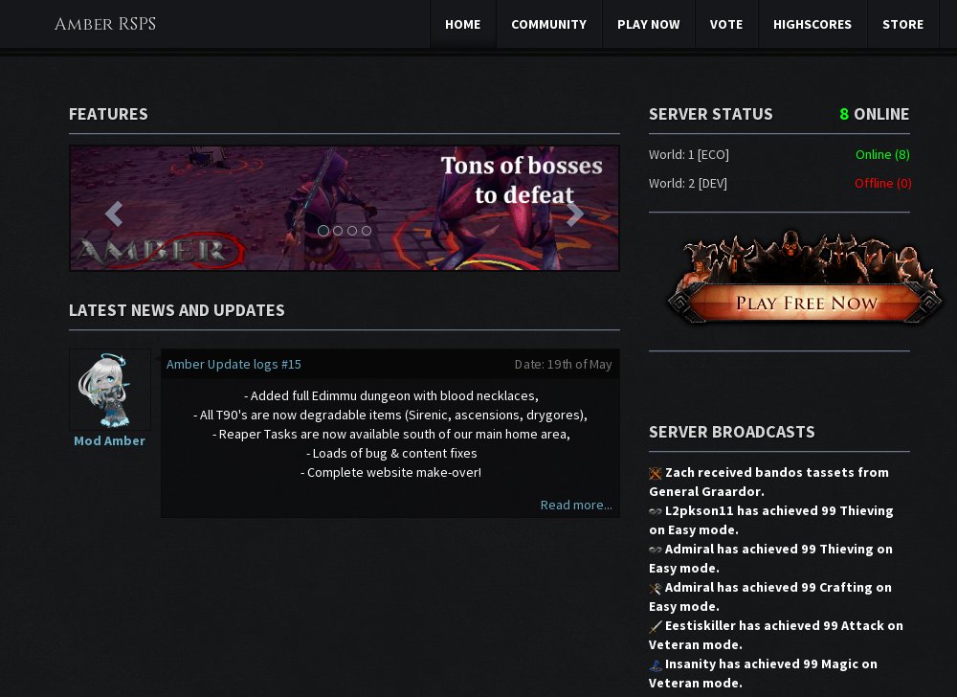Click the Mod Amber author name

pyautogui.click(x=109, y=440)
